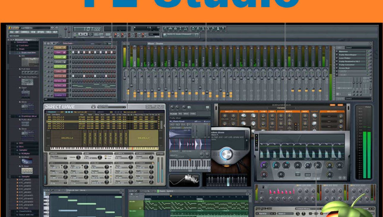The width and height of the screenshot is (383, 217).
Task: Open the Dance with me folder
Action: click(26, 215)
